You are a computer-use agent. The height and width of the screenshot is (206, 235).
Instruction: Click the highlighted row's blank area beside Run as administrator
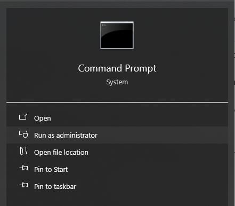point(163,136)
